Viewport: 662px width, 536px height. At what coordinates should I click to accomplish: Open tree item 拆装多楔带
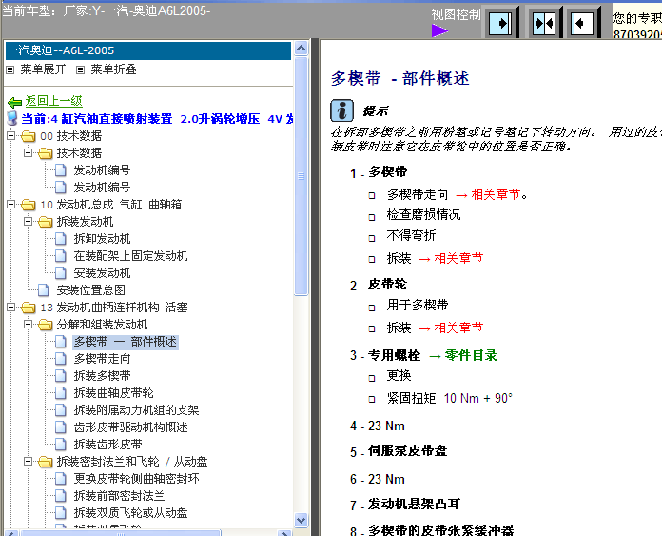102,376
